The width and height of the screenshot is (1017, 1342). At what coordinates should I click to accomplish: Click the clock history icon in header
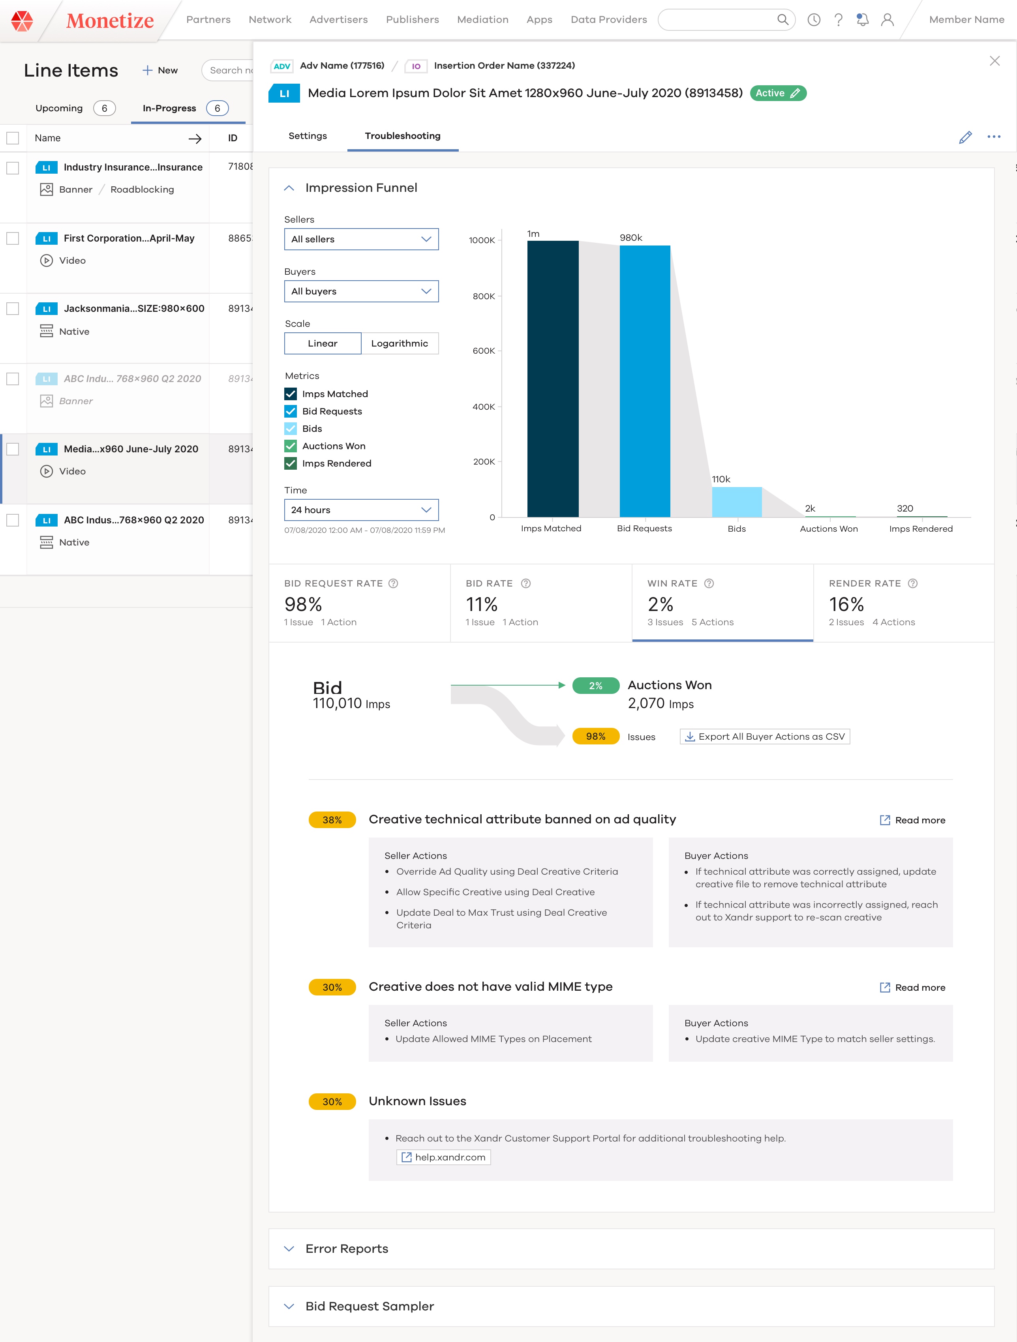[x=814, y=20]
